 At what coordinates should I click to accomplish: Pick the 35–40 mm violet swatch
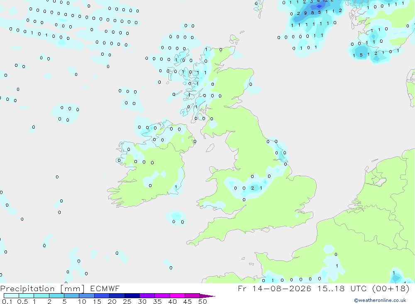[162, 296]
